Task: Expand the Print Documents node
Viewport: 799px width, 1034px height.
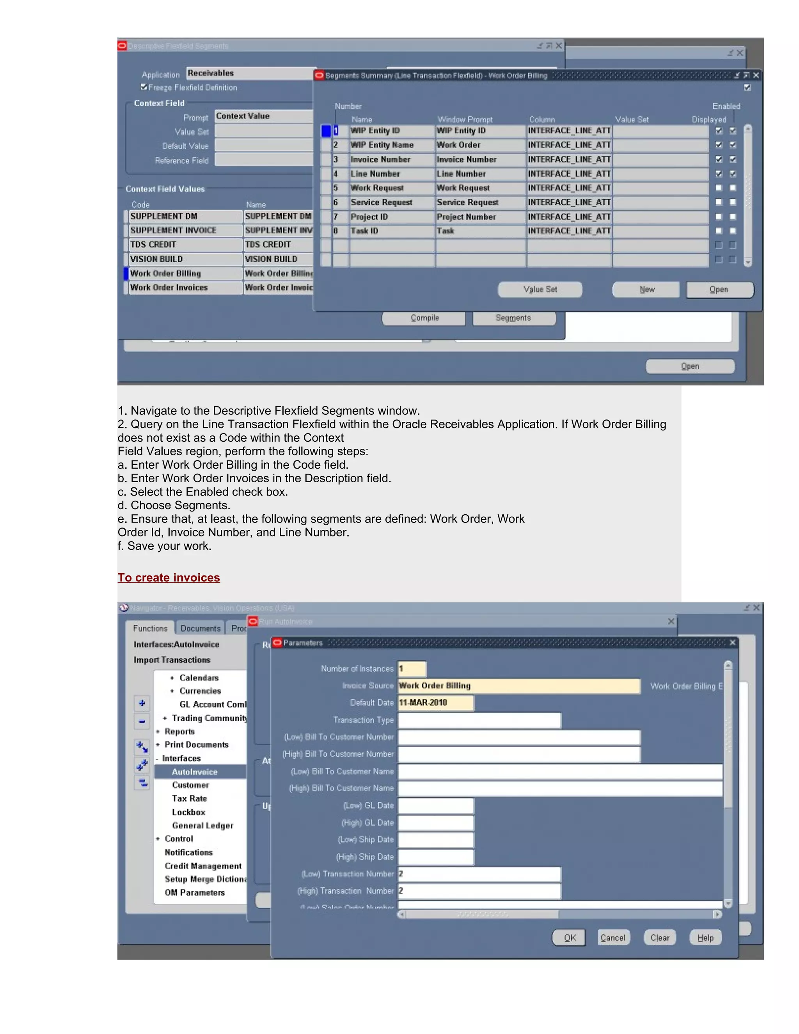Action: [x=158, y=745]
